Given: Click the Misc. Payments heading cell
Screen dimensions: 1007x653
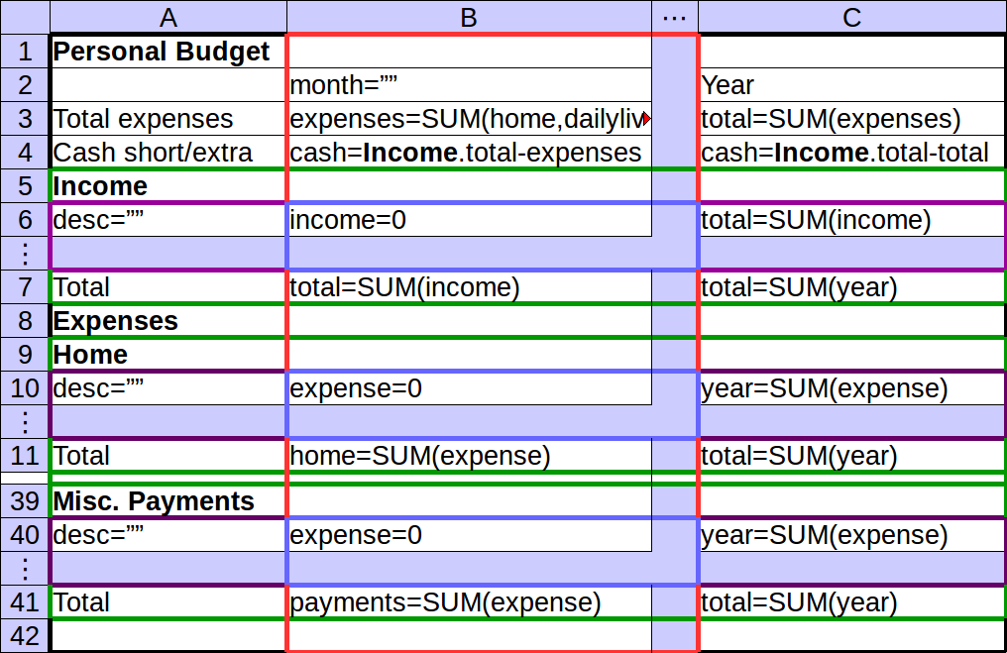Looking at the screenshot, I should pos(168,501).
